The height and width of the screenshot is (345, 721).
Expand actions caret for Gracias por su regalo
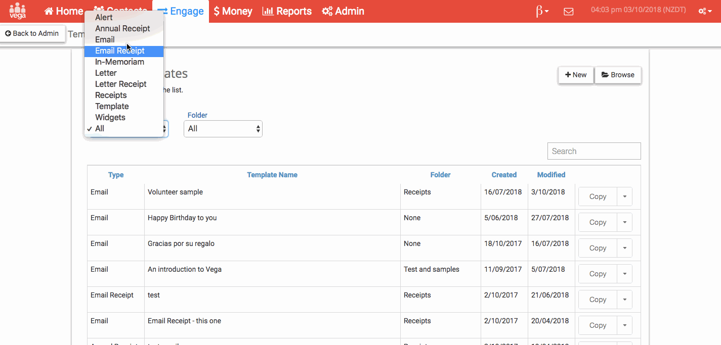pos(625,248)
